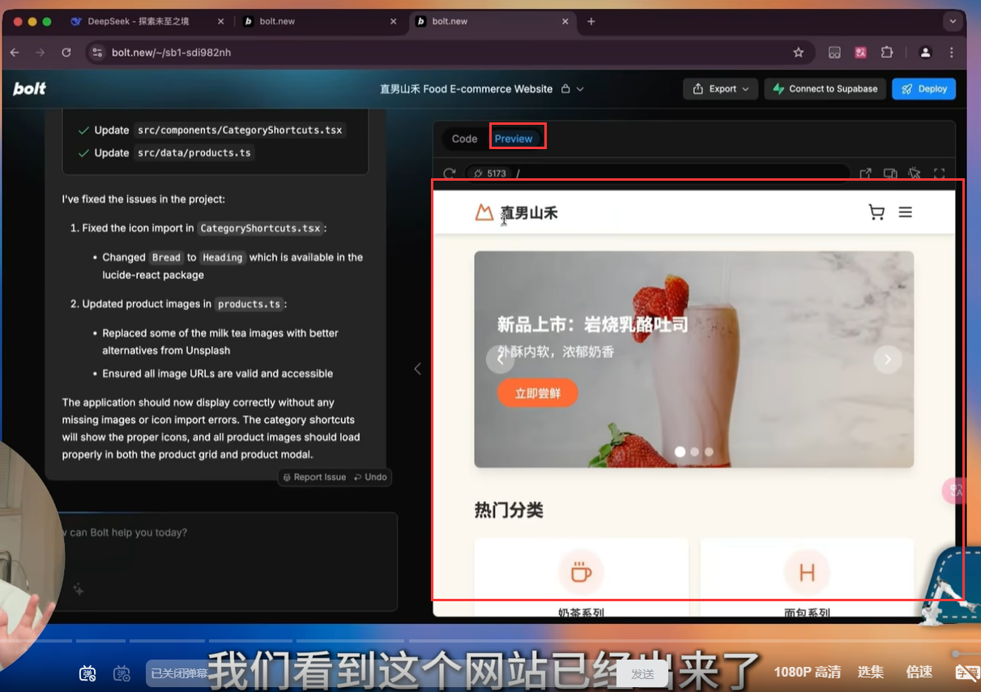The width and height of the screenshot is (981, 692).
Task: Select the first carousel dot
Action: pyautogui.click(x=680, y=451)
